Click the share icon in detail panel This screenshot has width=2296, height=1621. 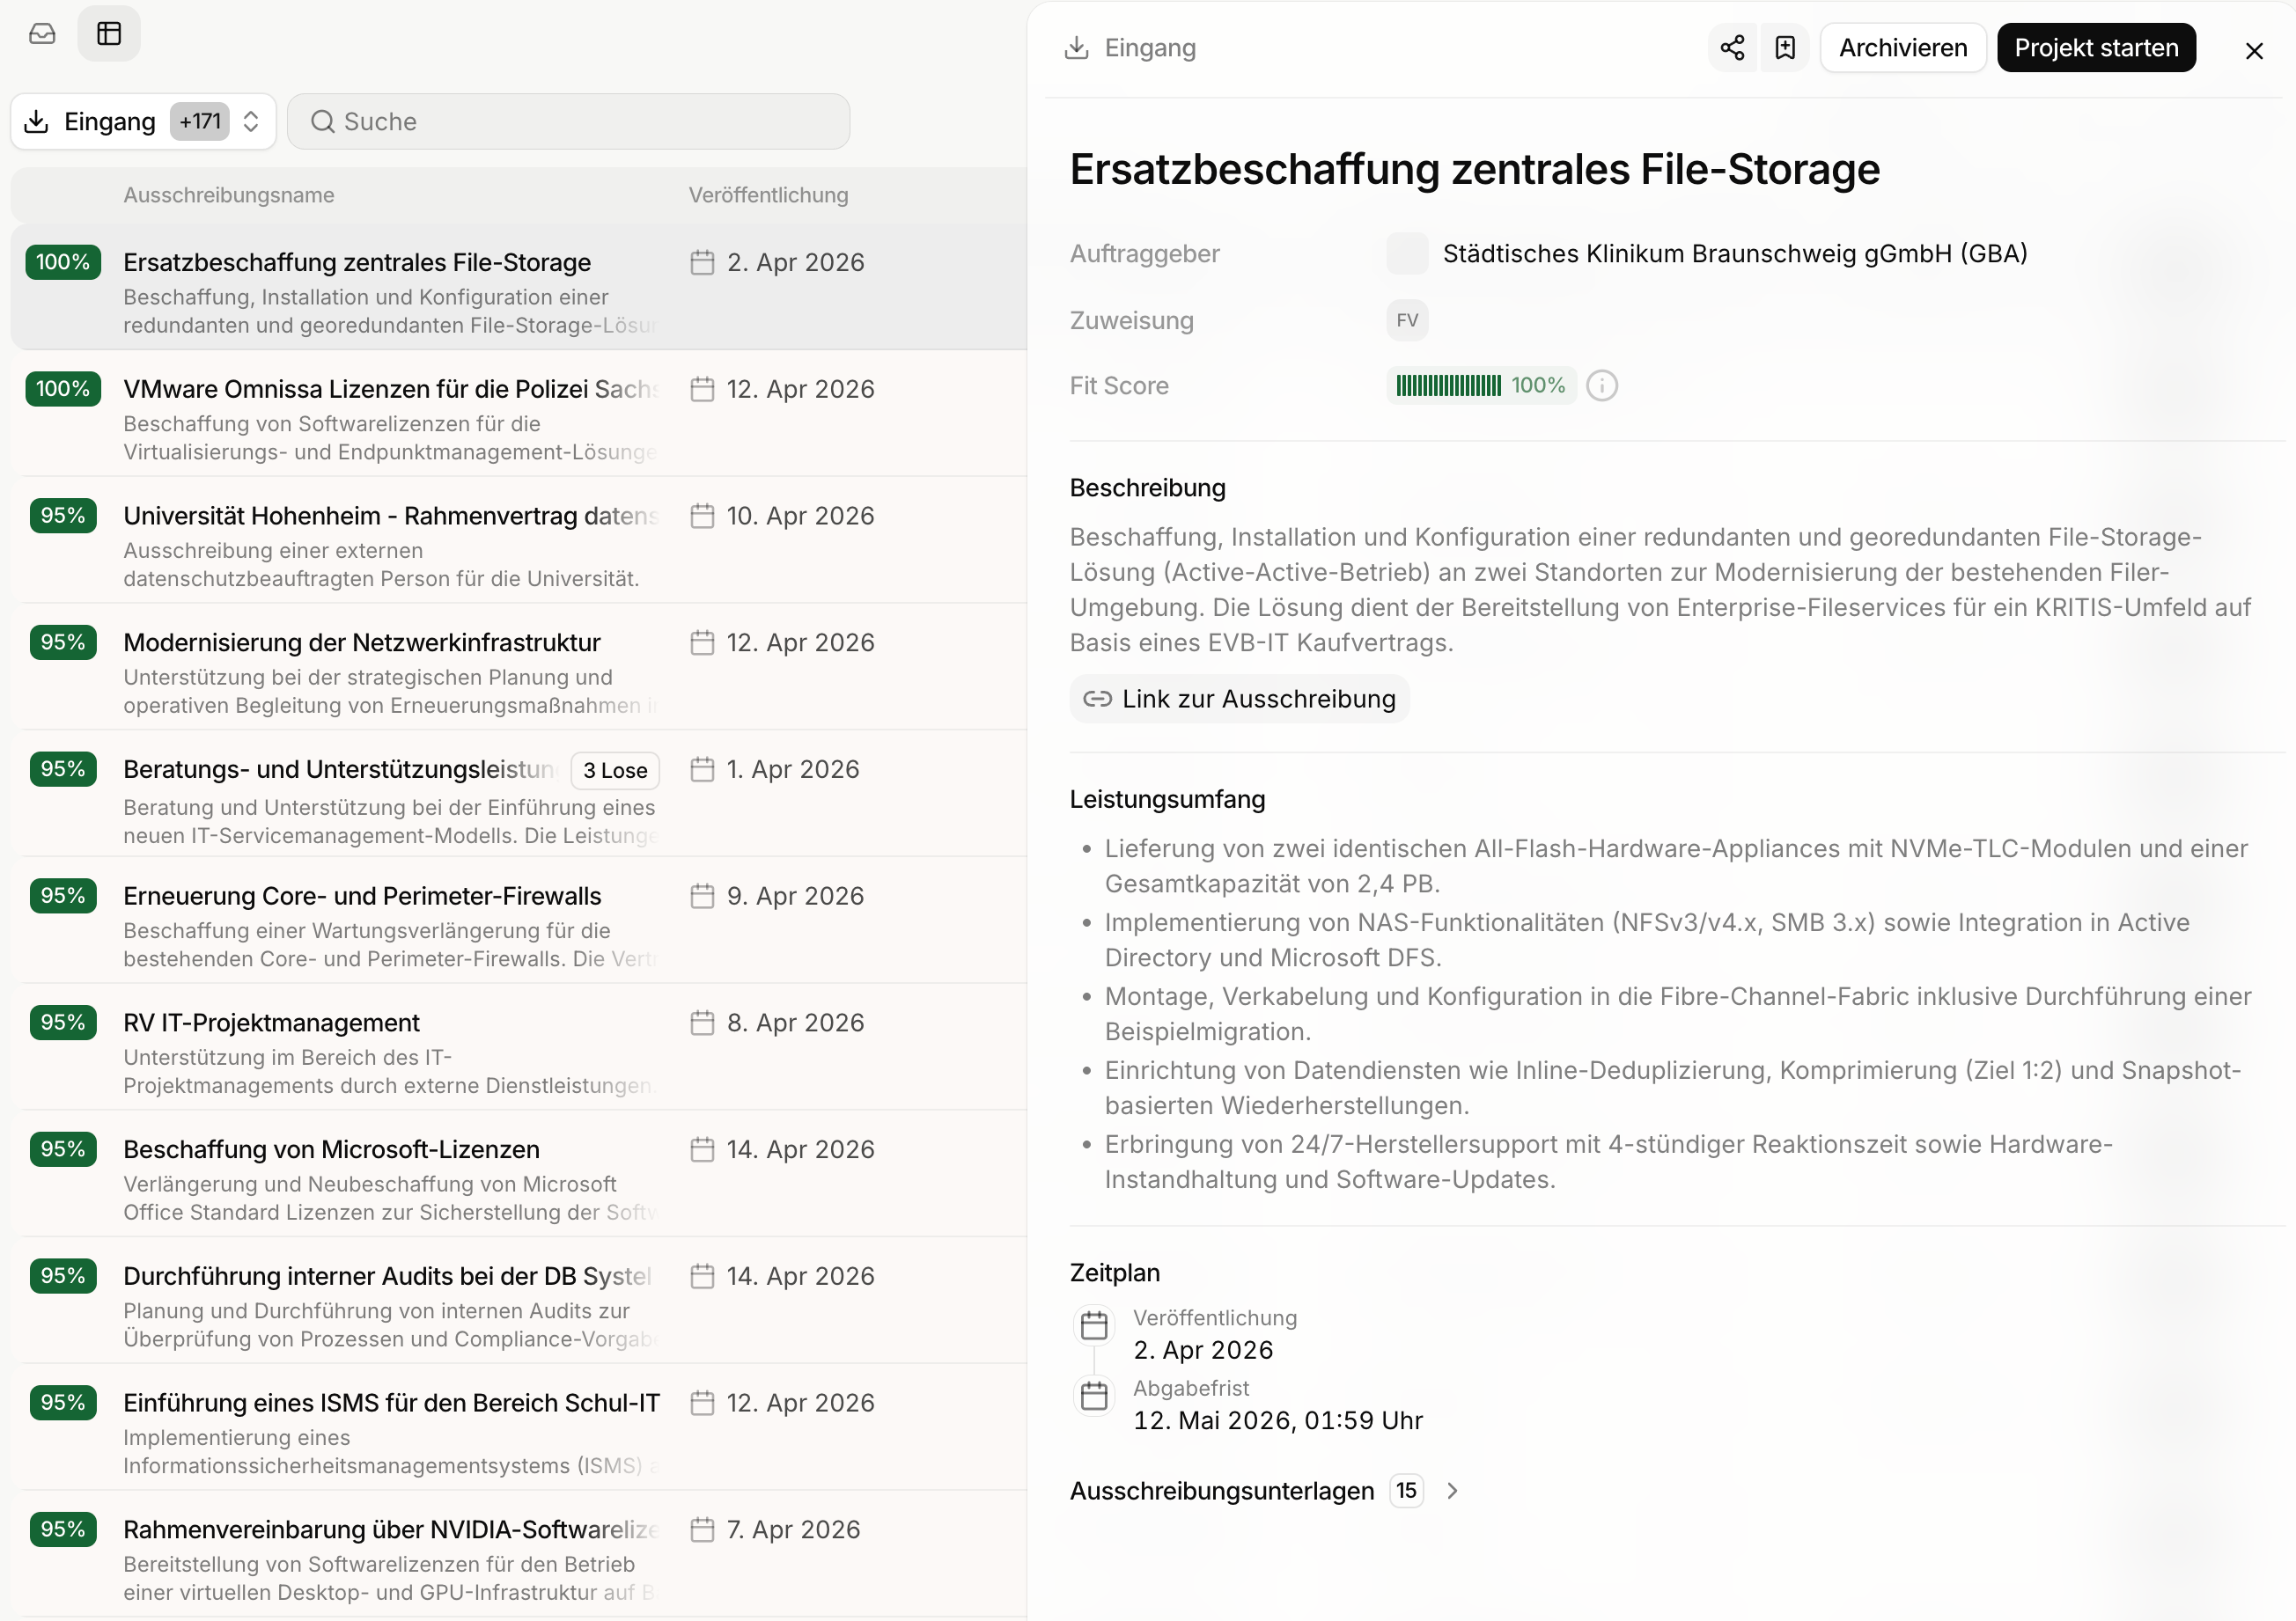(1732, 48)
